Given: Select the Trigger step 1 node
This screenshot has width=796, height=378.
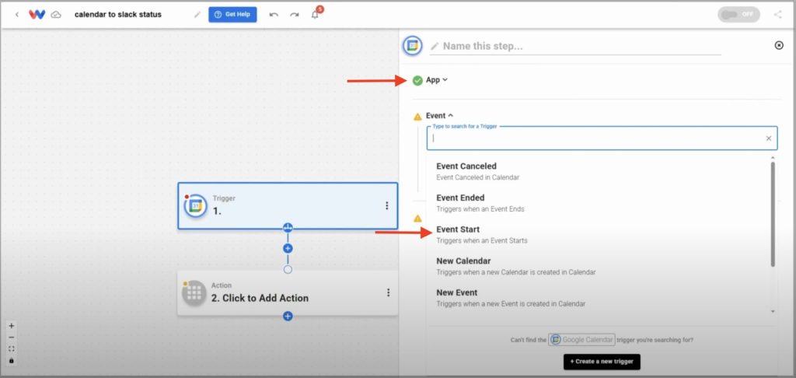Looking at the screenshot, I should [288, 206].
